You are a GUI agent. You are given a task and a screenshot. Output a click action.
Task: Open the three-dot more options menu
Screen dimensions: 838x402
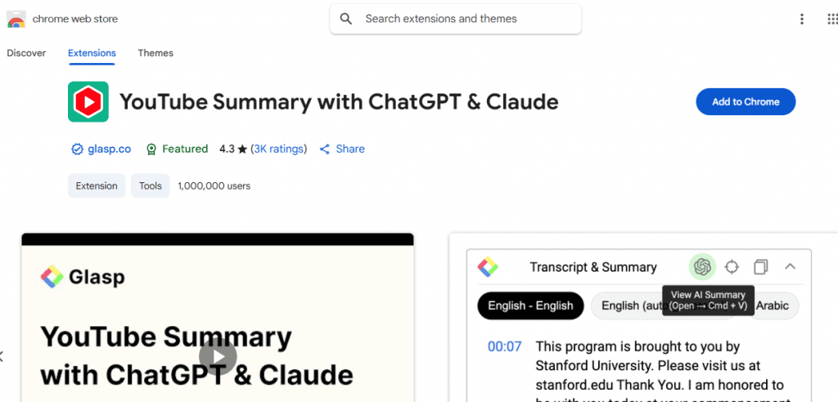point(802,20)
